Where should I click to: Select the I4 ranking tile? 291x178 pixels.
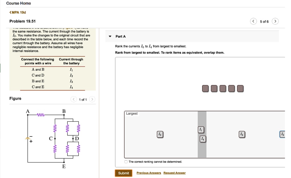click(x=202, y=139)
